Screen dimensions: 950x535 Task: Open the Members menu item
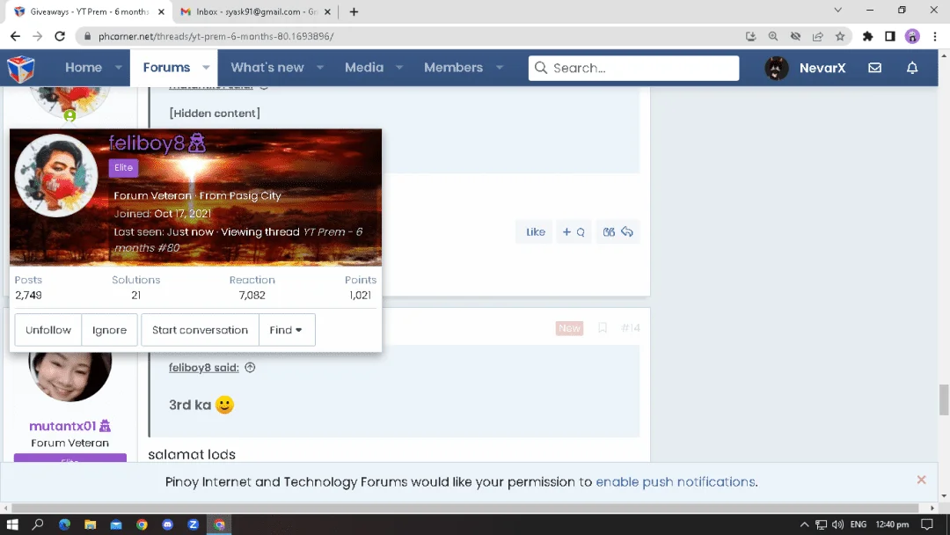[x=453, y=68]
